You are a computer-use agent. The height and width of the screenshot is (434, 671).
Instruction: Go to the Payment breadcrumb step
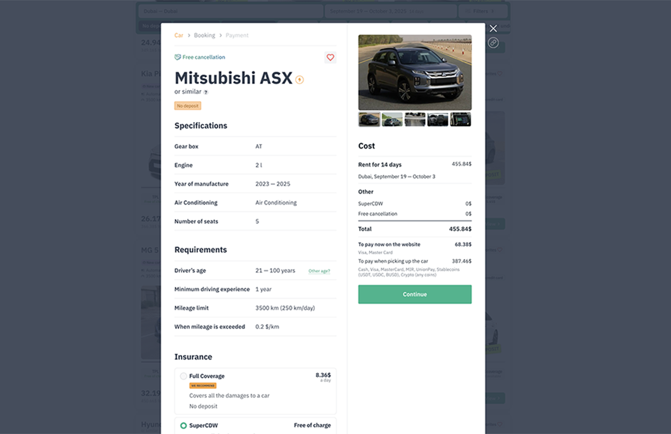[x=237, y=36]
